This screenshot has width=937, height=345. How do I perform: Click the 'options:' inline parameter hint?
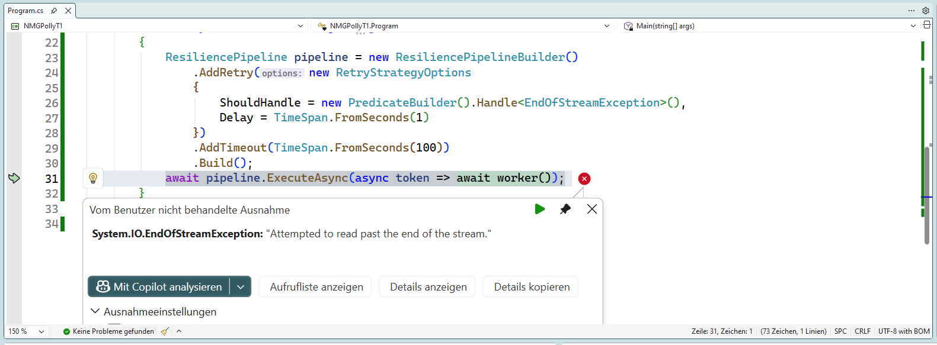(282, 73)
